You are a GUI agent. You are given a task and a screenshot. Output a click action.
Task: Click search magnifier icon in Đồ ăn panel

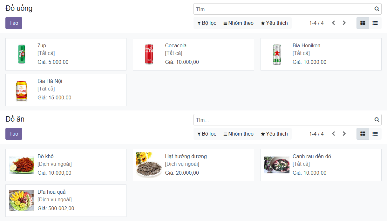(377, 120)
